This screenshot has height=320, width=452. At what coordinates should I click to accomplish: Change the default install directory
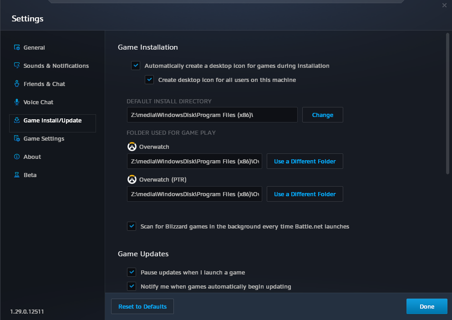tap(323, 115)
